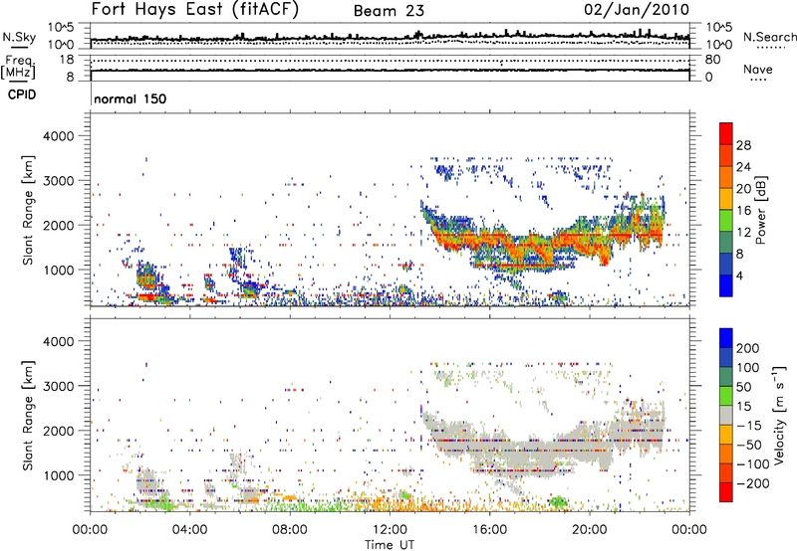Click the 'Beam 23' label
Viewport: 797px width, 551px height.
click(x=389, y=11)
